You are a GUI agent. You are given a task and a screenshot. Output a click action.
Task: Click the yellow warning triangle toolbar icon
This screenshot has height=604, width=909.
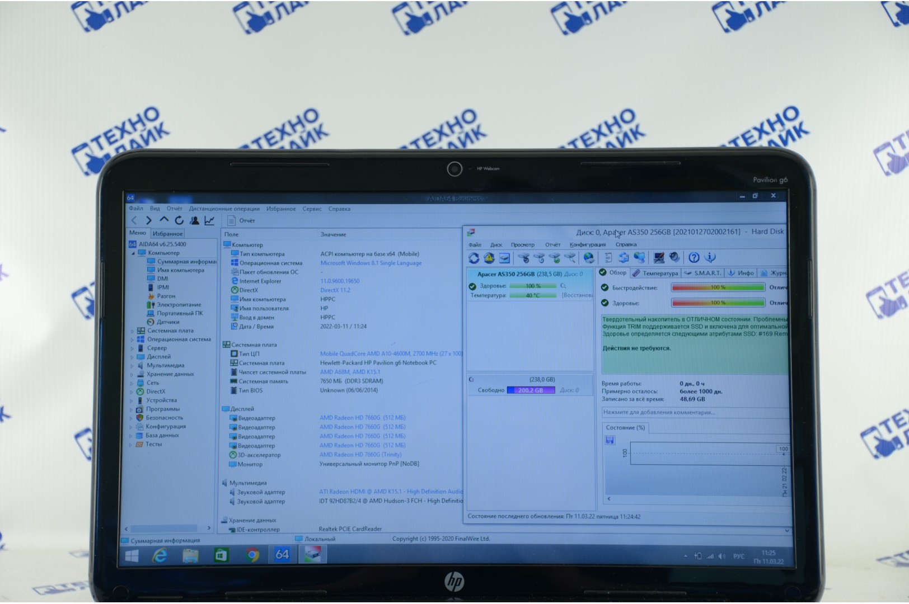(x=489, y=258)
